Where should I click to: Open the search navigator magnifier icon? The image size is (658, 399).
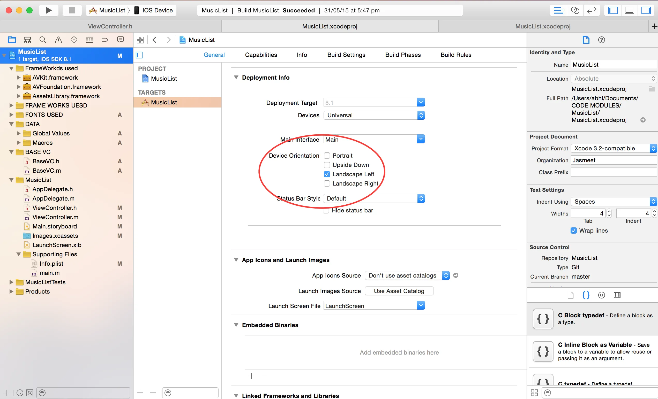click(x=43, y=40)
